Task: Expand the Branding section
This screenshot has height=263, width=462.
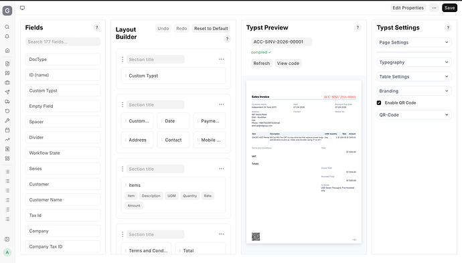Action: [x=414, y=91]
